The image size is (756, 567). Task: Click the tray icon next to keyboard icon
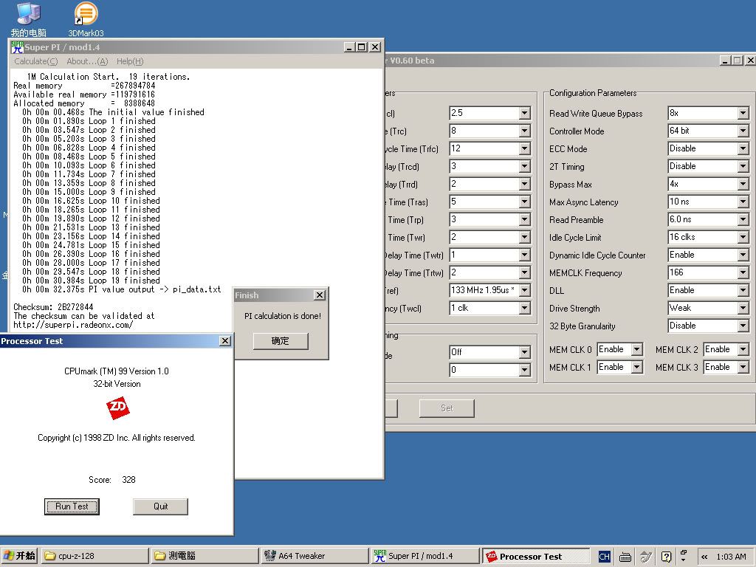tap(645, 557)
